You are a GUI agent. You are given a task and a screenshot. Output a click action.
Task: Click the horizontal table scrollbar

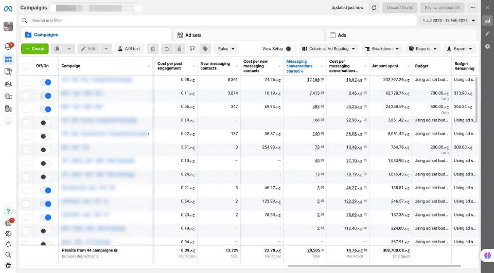click(374, 266)
